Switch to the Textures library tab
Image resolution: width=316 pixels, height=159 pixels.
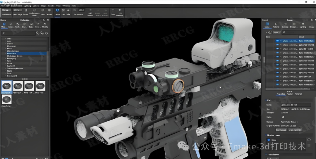(18, 25)
